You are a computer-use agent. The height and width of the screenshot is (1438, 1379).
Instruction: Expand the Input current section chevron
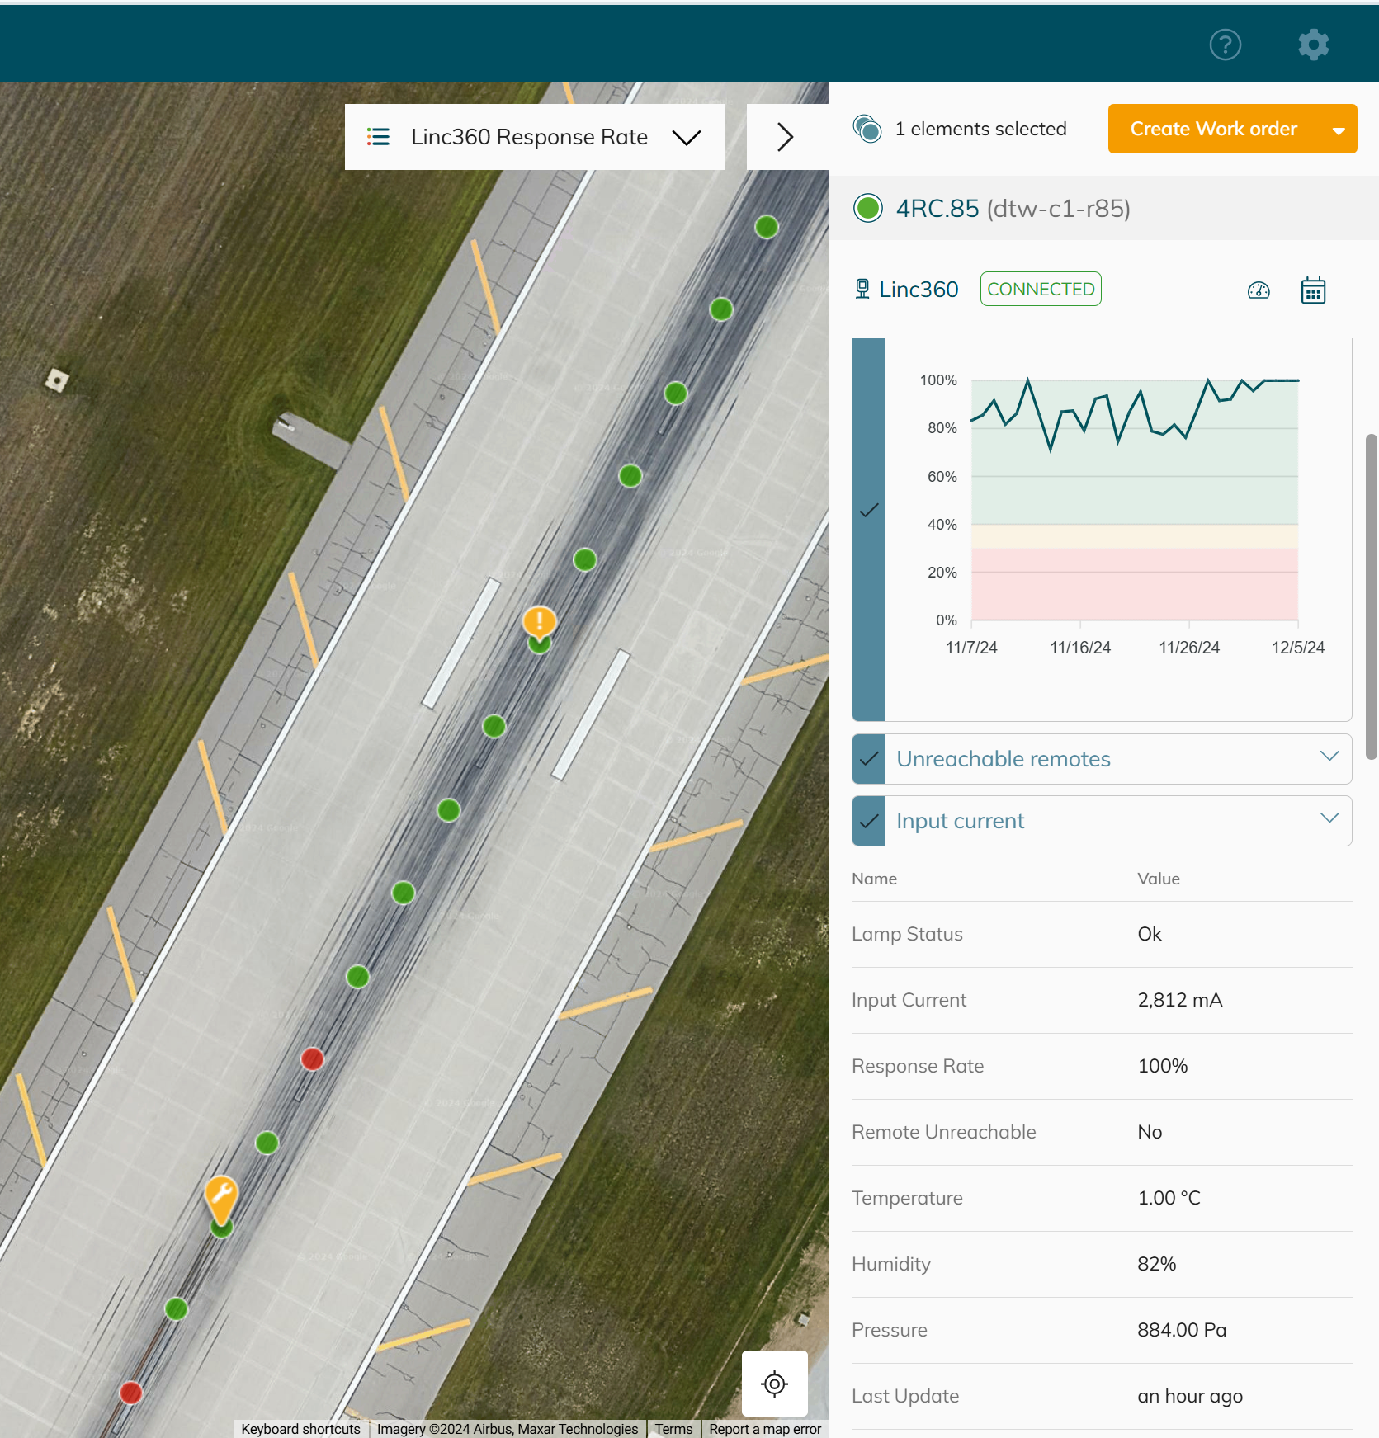tap(1329, 818)
